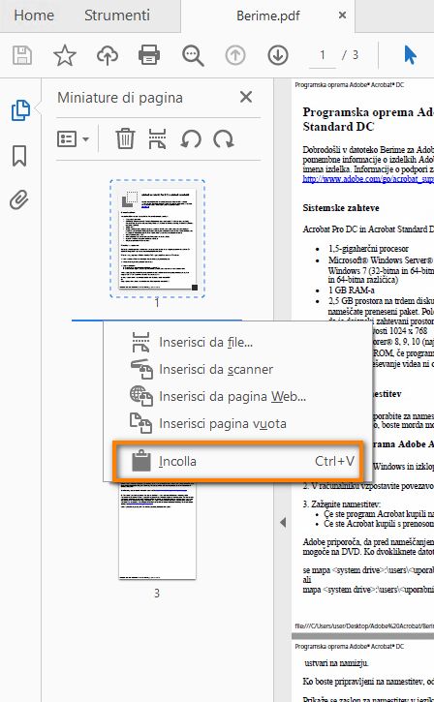Image resolution: width=434 pixels, height=702 pixels.
Task: Switch to the Home tab
Action: (x=34, y=15)
